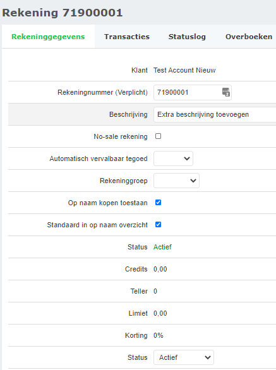
Task: Disable Standaard in op naam overzicht checkbox
Action: (158, 224)
